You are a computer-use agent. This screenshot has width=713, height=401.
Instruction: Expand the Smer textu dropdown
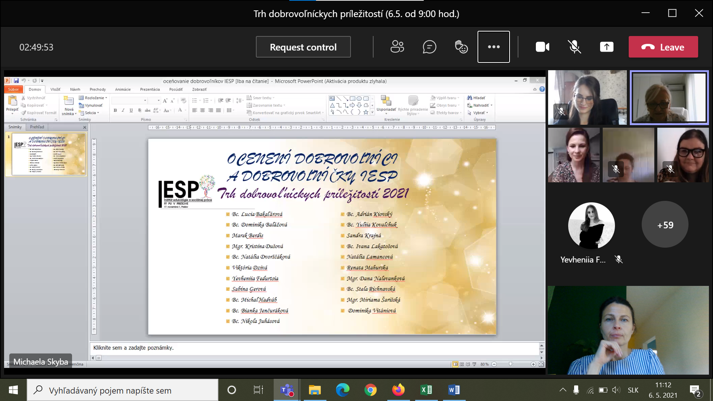coord(261,98)
